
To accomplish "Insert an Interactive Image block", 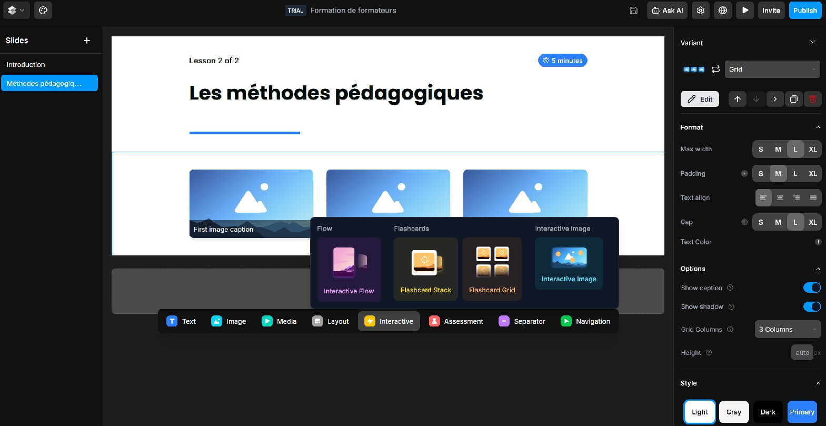I will (x=569, y=263).
